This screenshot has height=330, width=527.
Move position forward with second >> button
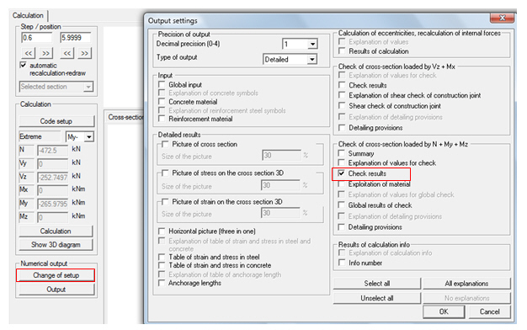point(85,53)
